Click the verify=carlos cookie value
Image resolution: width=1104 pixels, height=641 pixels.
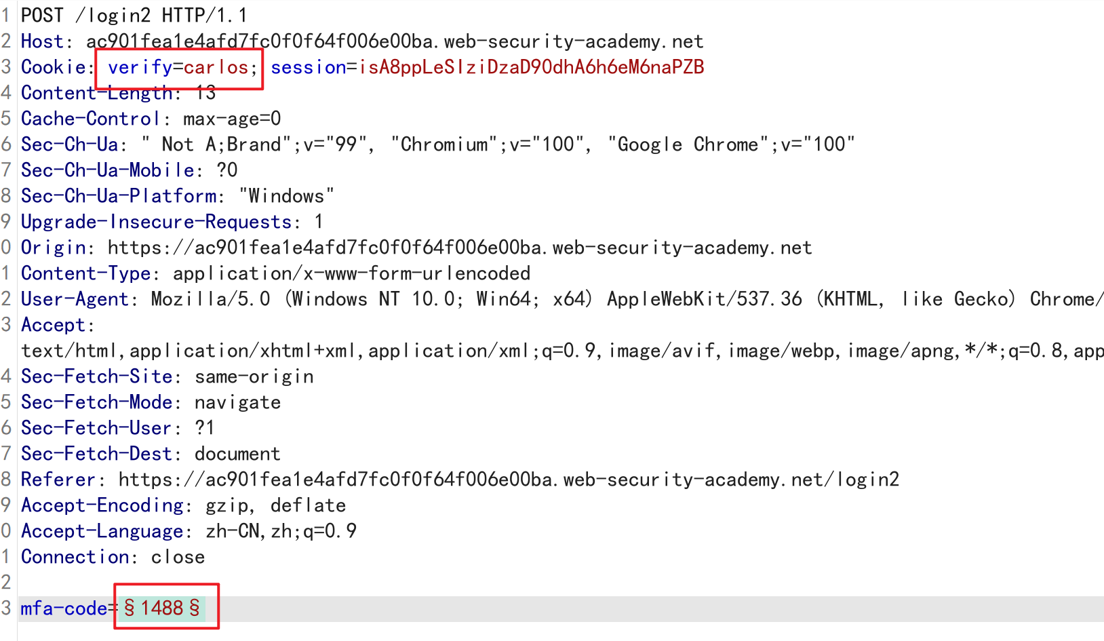point(178,67)
